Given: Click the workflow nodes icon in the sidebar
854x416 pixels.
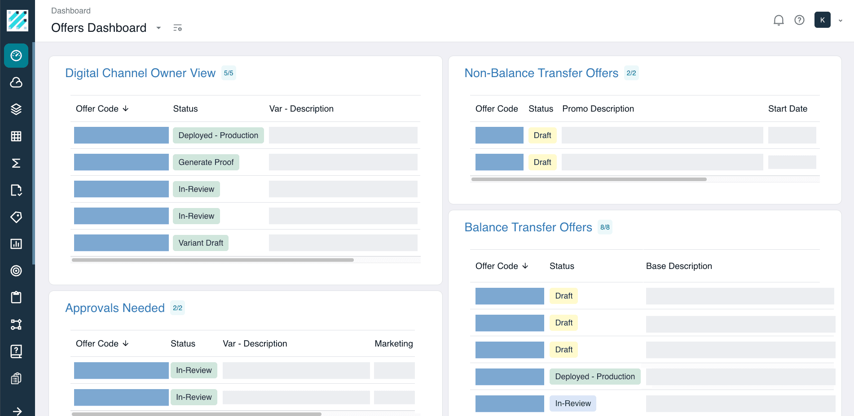Looking at the screenshot, I should click(16, 324).
